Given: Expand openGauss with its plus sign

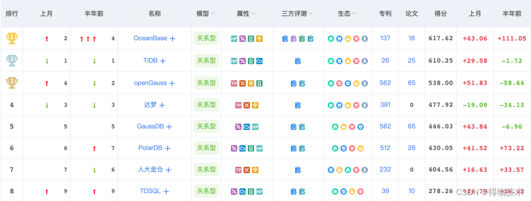Looking at the screenshot, I should point(172,83).
